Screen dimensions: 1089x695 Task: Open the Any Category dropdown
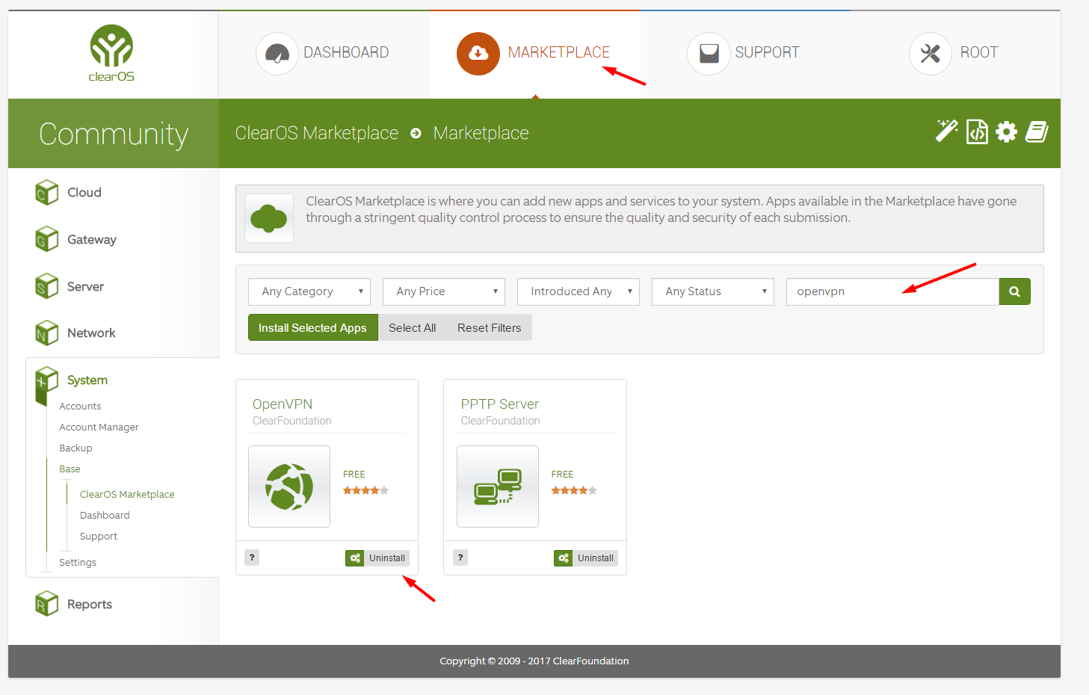309,291
